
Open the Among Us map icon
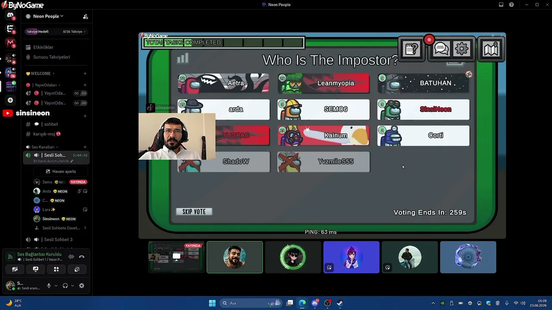tap(491, 49)
